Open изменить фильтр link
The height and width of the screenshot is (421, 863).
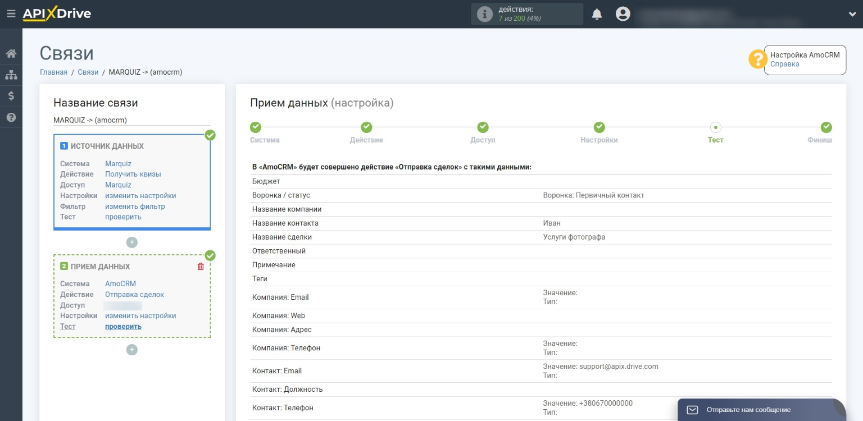pyautogui.click(x=135, y=207)
